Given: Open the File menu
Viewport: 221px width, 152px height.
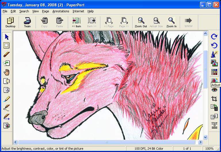Looking at the screenshot, I should pyautogui.click(x=5, y=11).
